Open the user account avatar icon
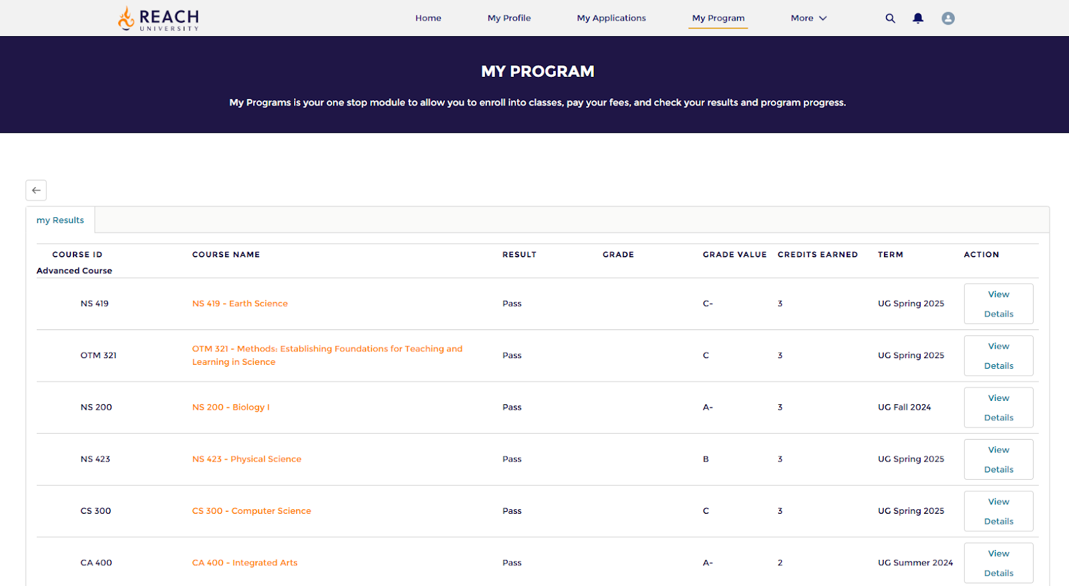Screen dimensions: 1069x586 [947, 18]
